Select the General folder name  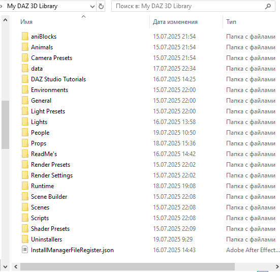click(x=41, y=101)
